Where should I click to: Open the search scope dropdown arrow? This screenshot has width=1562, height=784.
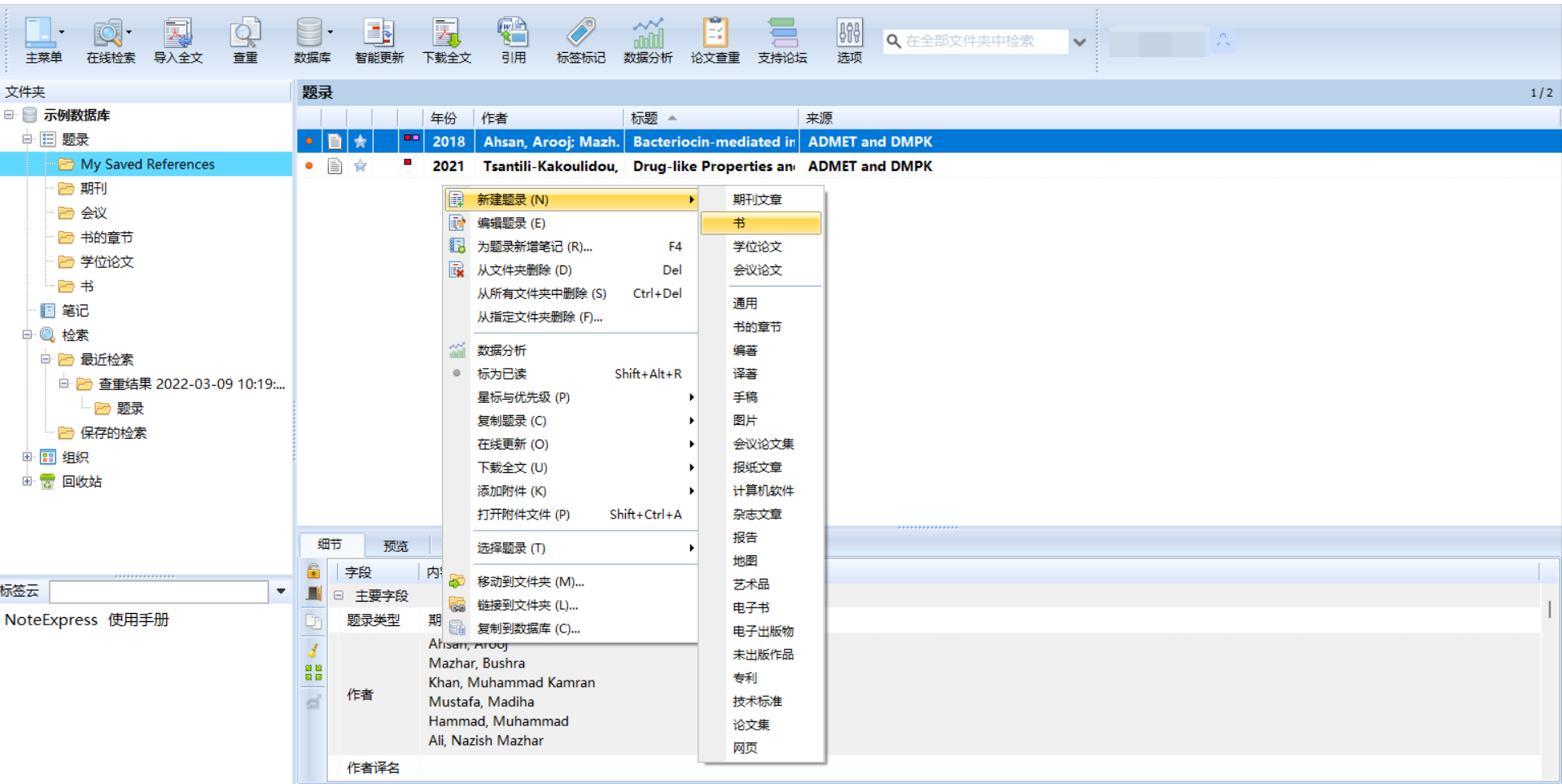click(1079, 42)
